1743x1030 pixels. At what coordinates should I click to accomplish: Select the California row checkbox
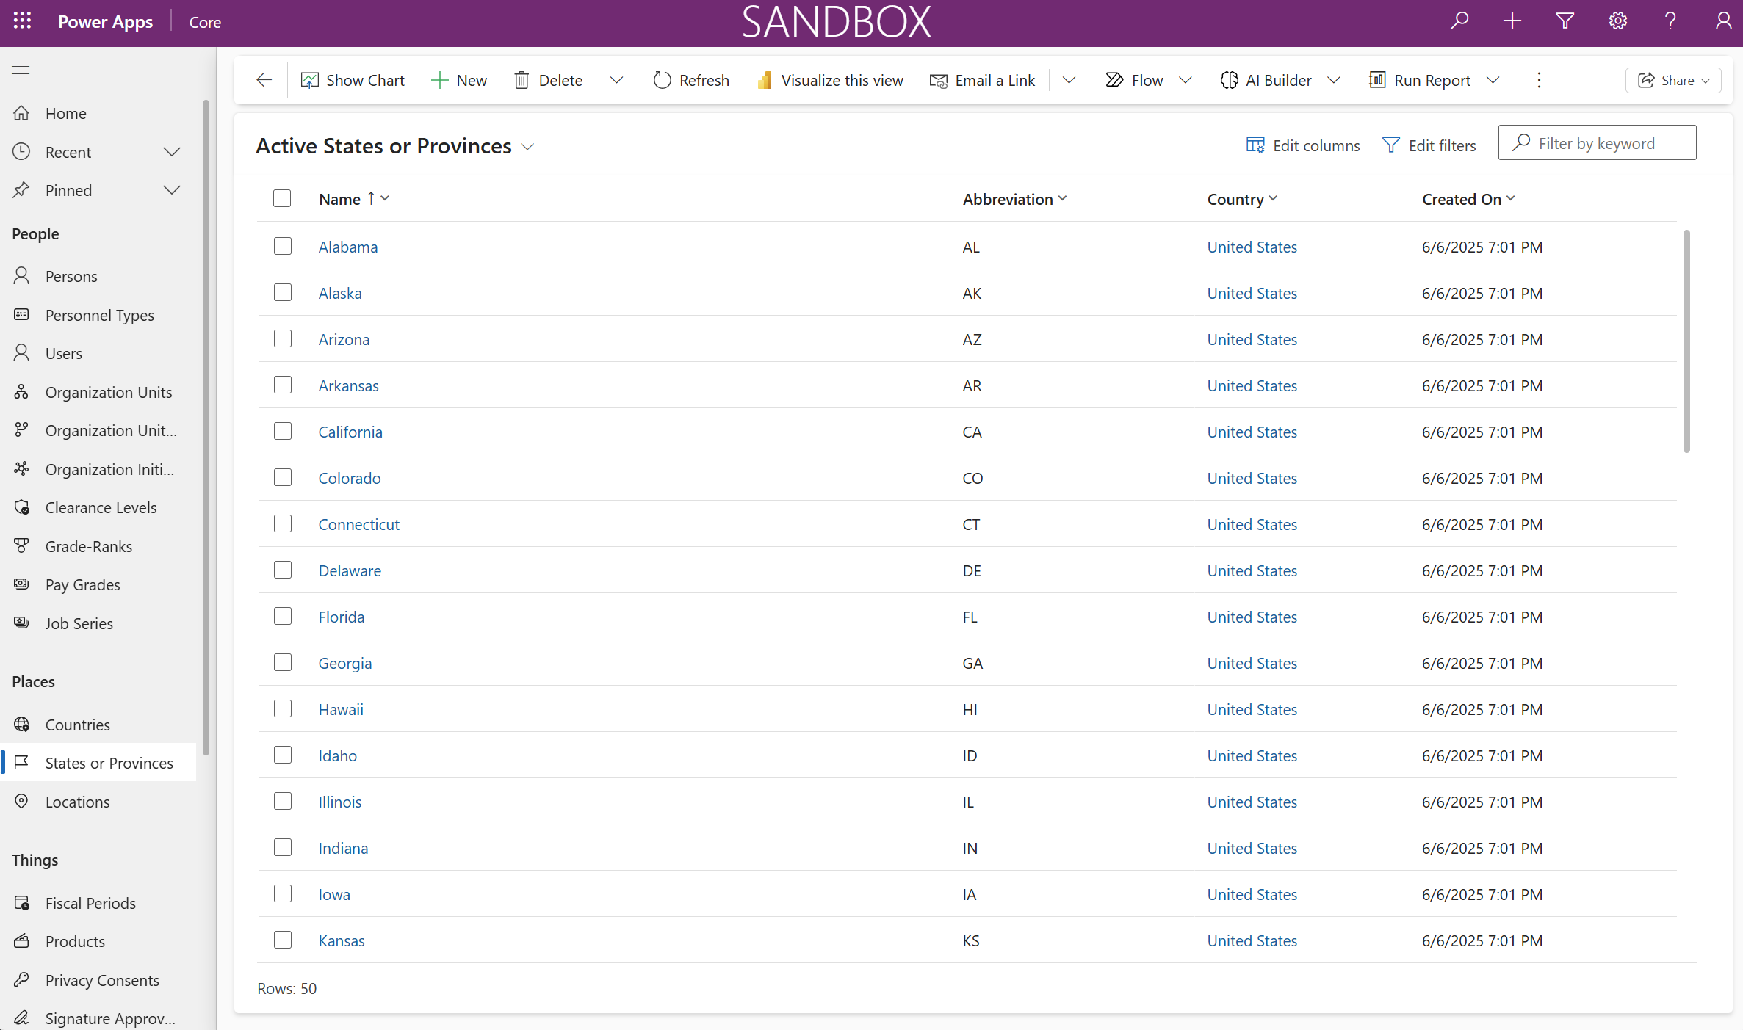[x=283, y=431]
